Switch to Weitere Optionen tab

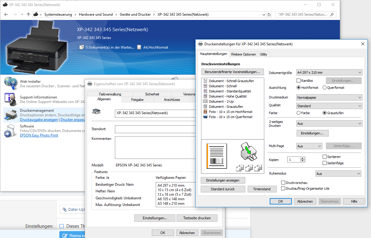[x=243, y=54]
